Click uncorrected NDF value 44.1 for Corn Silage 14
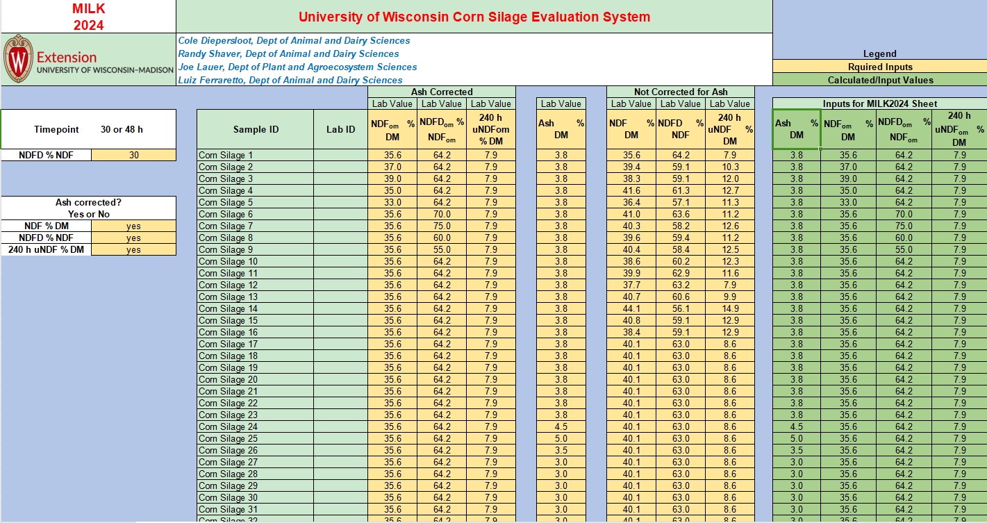Image resolution: width=987 pixels, height=523 pixels. [x=631, y=308]
